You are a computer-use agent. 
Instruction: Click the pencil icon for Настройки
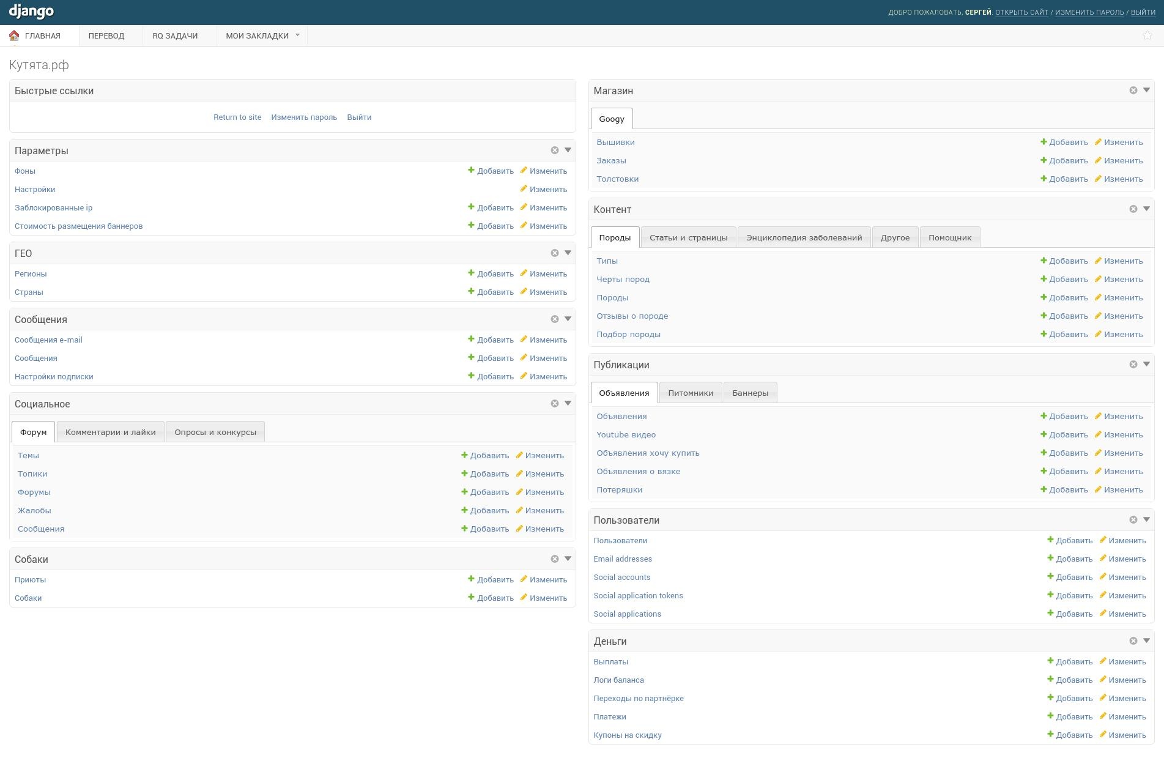point(524,189)
